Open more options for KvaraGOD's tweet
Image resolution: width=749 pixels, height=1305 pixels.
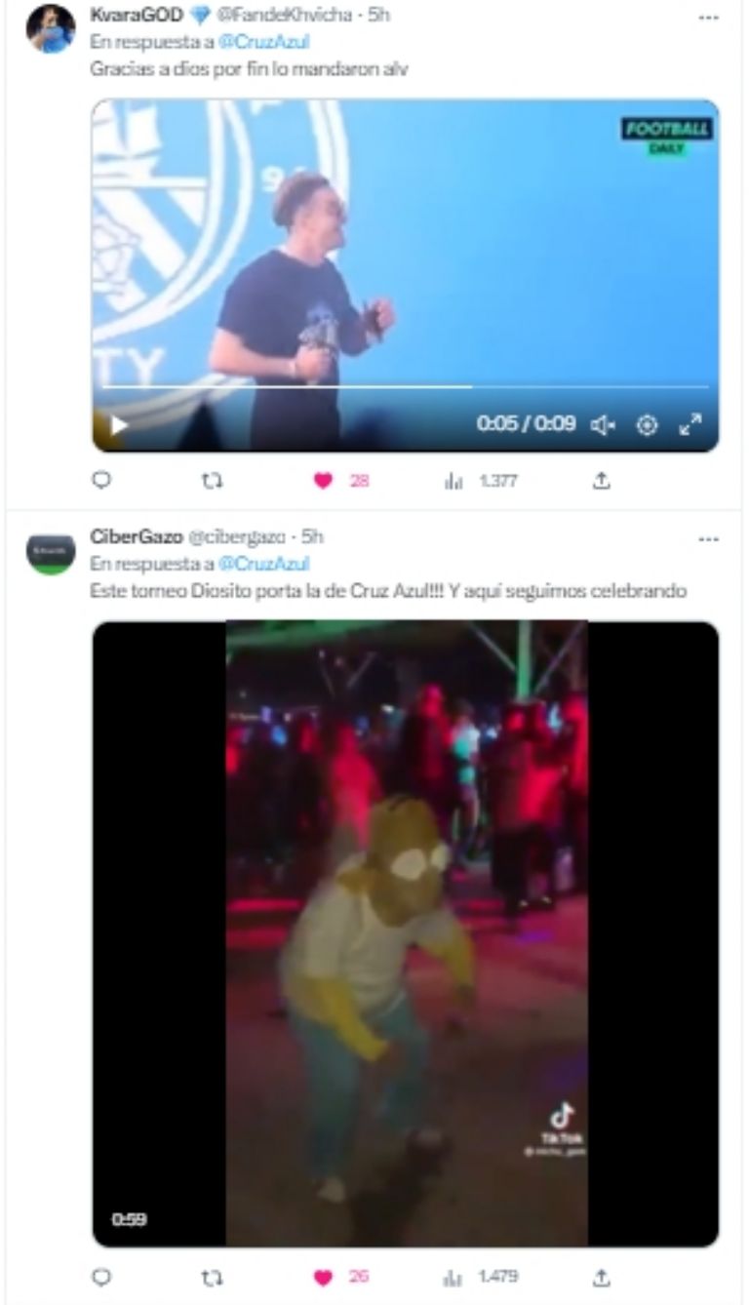coord(709,18)
